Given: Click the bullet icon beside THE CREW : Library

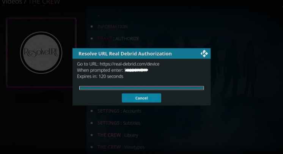Looking at the screenshot, I should coord(92,135).
